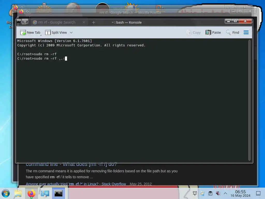Open the Find search tool
This screenshot has width=265, height=199.
pyautogui.click(x=233, y=32)
